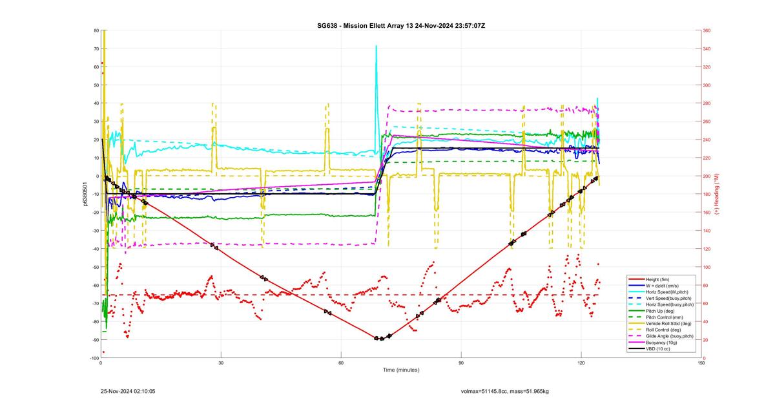Screen dimensions: 775x402
Task: Click right heading axis tick label 200
Action: pyautogui.click(x=707, y=176)
